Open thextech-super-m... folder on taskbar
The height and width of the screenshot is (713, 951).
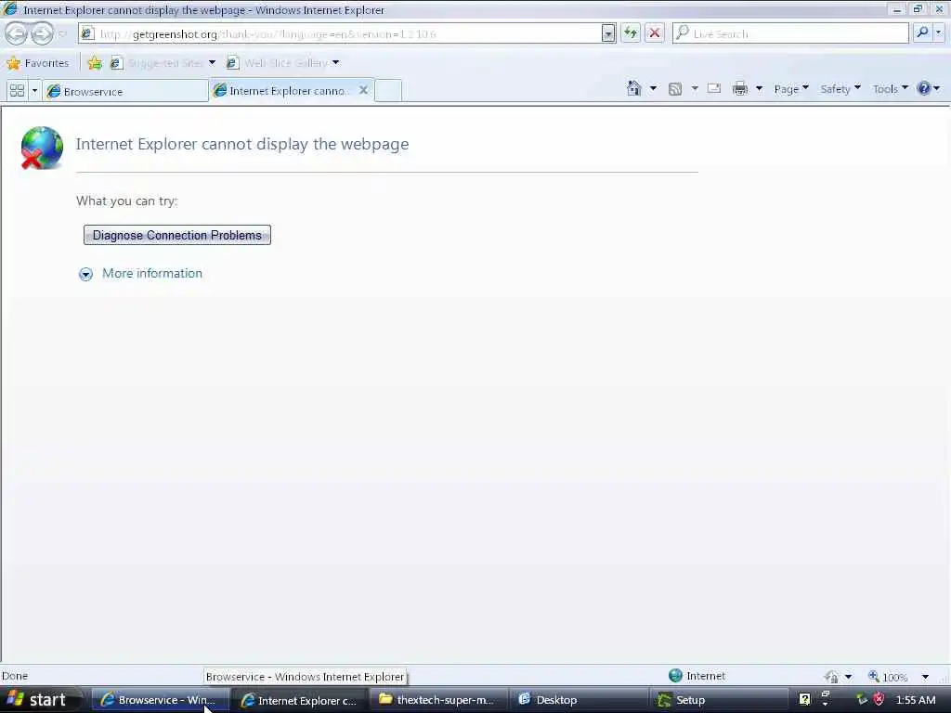(x=438, y=700)
